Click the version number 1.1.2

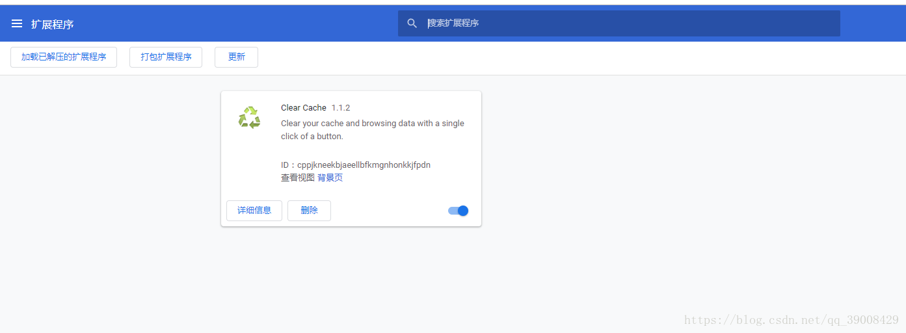coord(341,108)
